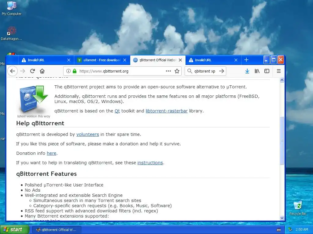The image size is (313, 234).
Task: Submit search with the arrow button
Action: 222,71
